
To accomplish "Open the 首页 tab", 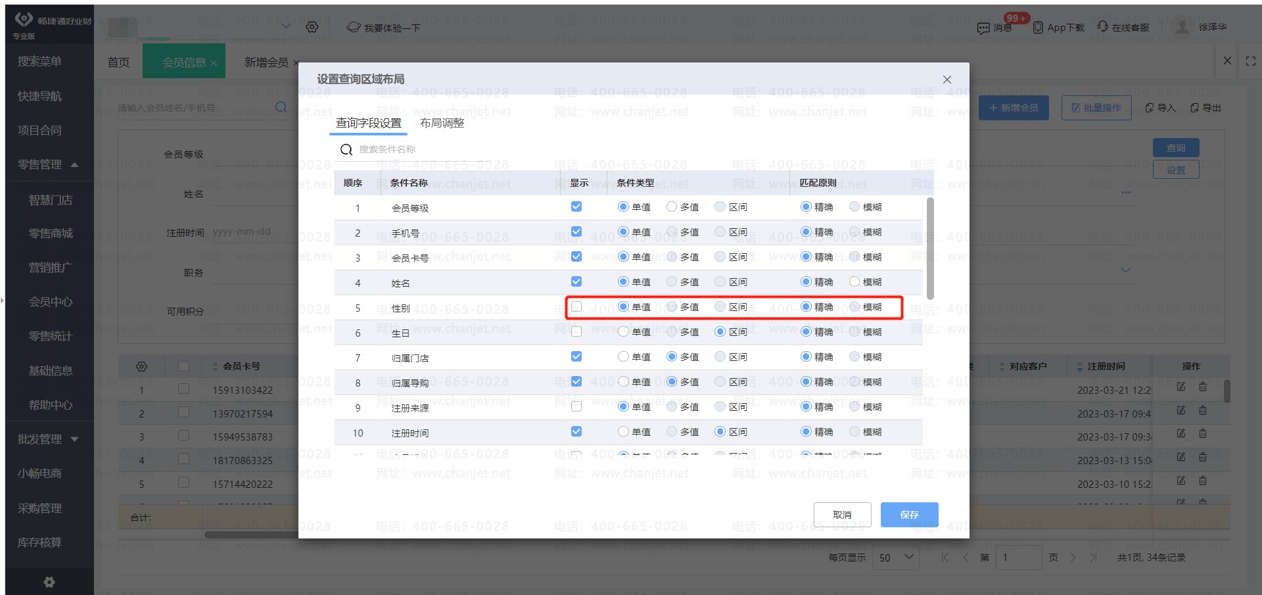I will tap(118, 62).
